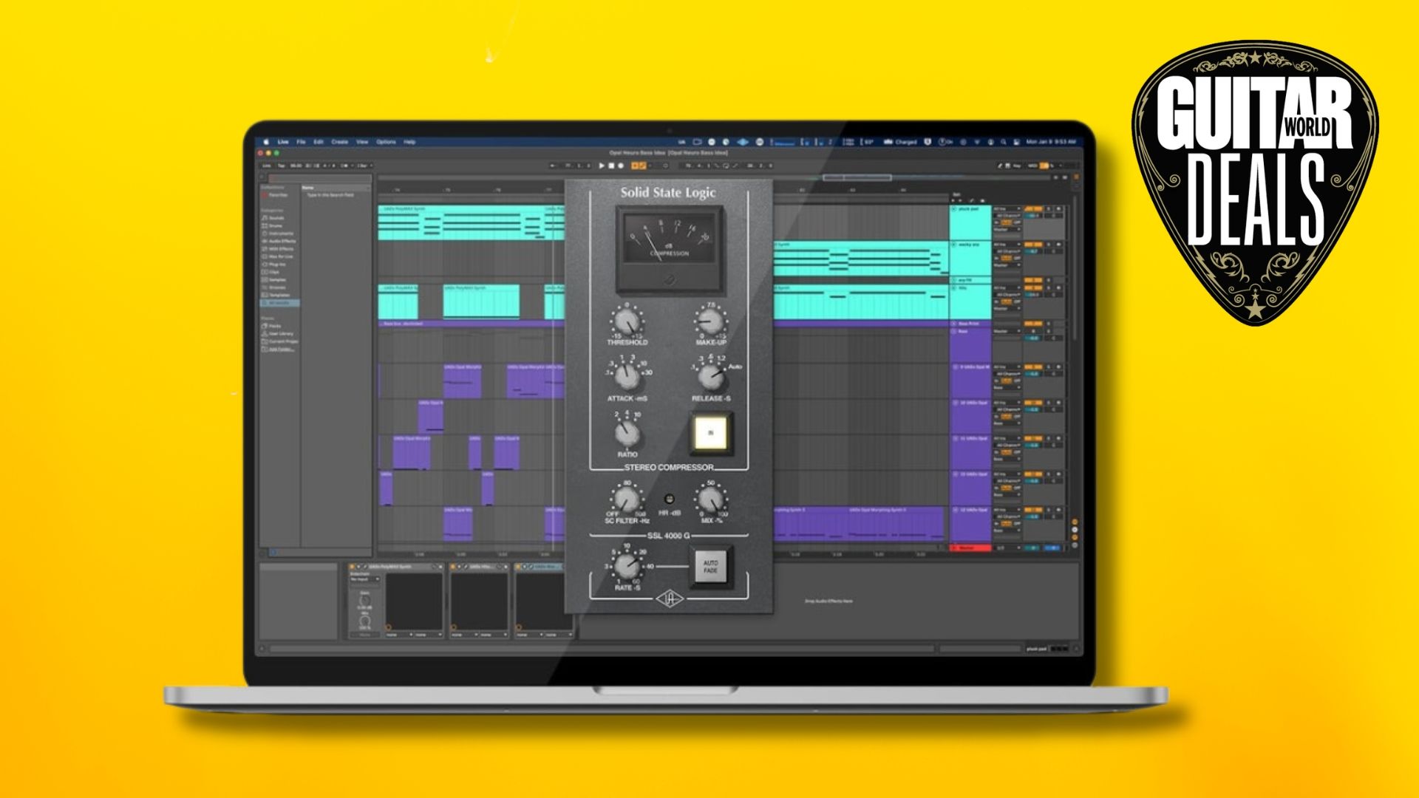Image resolution: width=1419 pixels, height=798 pixels.
Task: Toggle the plush pad track activator
Action: point(1033,209)
